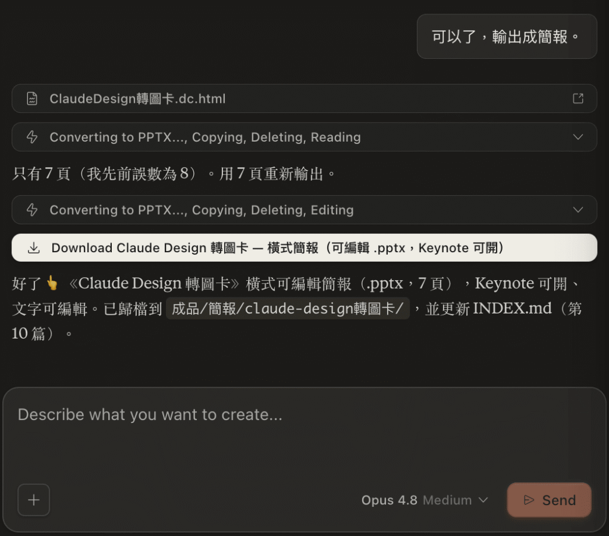609x536 pixels.
Task: Click lightning icon on the Editing step row
Action: 32,210
